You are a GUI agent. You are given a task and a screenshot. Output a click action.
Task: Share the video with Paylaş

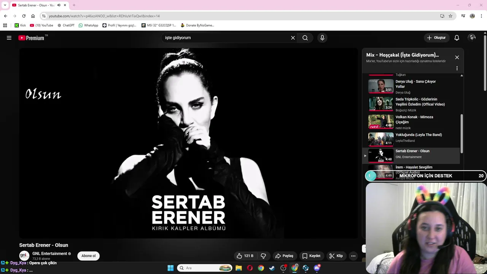(x=284, y=256)
